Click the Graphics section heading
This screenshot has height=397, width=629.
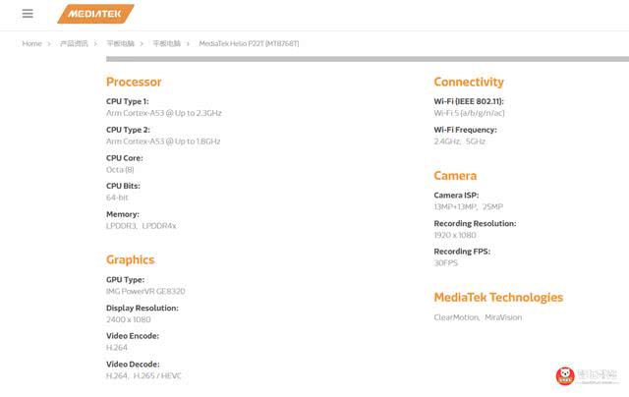pos(131,259)
